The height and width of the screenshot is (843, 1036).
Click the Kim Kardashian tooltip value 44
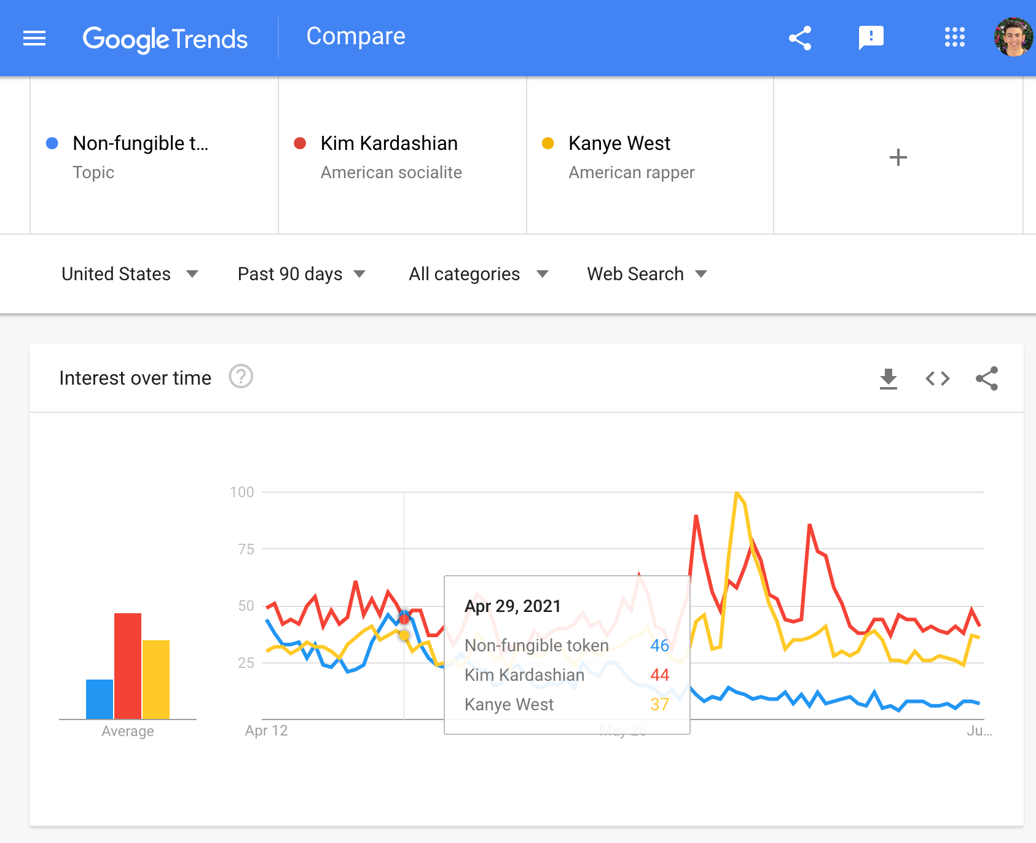point(659,675)
